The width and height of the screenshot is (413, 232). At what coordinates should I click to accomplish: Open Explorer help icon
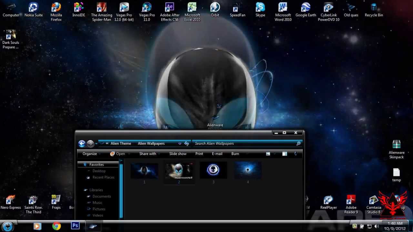(x=296, y=154)
